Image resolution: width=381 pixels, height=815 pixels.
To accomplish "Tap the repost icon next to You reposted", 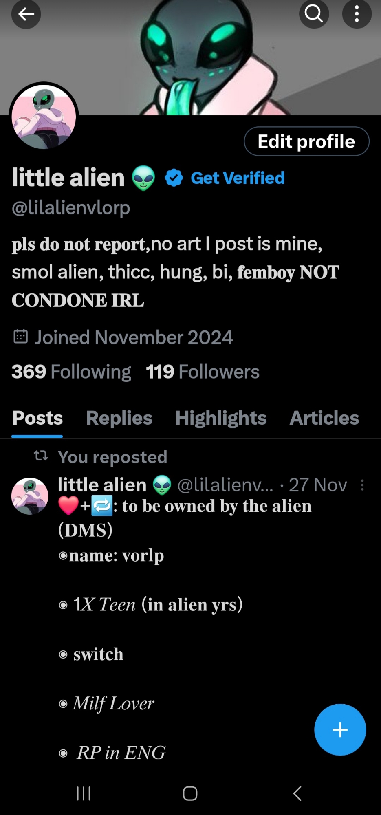I will coord(41,456).
